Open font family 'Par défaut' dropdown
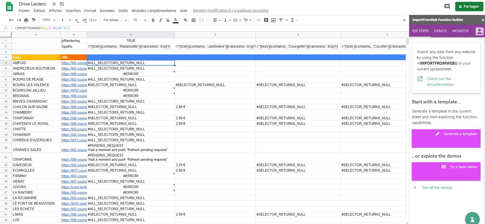Screen dimensions: 485x224 click(115, 20)
